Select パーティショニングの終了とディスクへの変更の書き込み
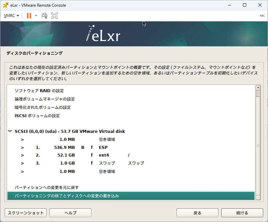 131,196
